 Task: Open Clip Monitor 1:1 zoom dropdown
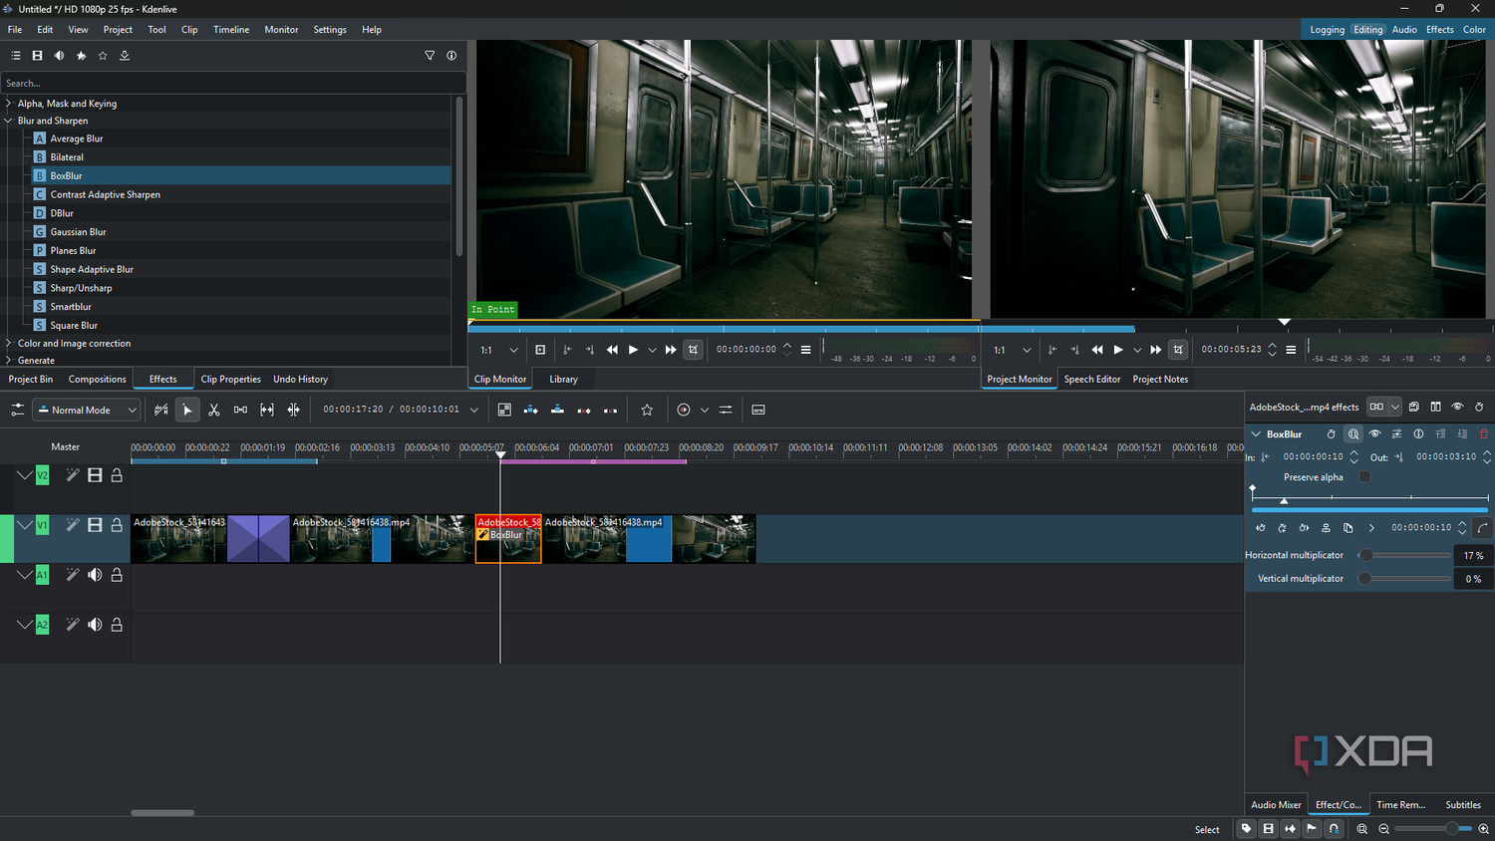click(x=499, y=350)
